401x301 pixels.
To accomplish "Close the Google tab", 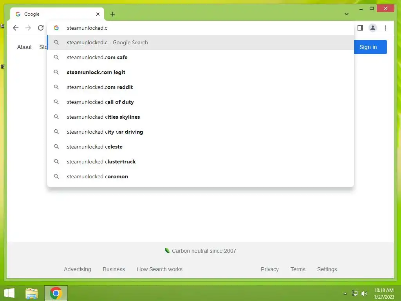I will coord(98,14).
